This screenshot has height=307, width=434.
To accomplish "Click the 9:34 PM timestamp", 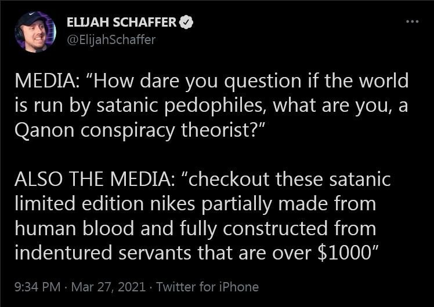I will coord(37,286).
